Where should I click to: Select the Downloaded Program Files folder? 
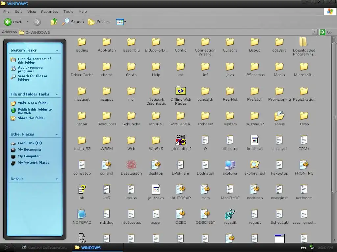click(x=304, y=46)
